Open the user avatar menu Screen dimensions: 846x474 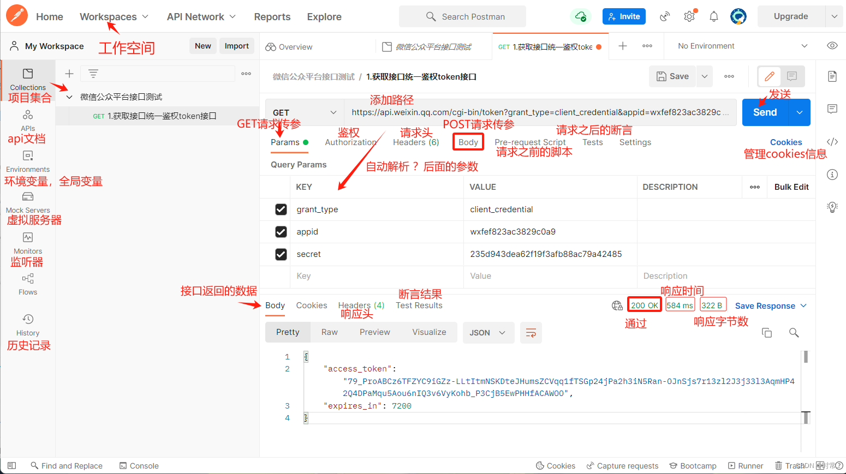738,16
